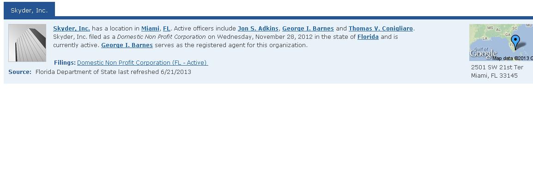Select the Skyder, Inc. tab
The height and width of the screenshot is (195, 533).
point(29,10)
